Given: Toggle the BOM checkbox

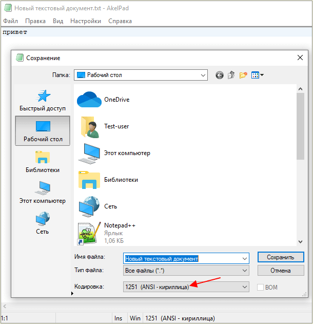Looking at the screenshot, I should [x=260, y=287].
